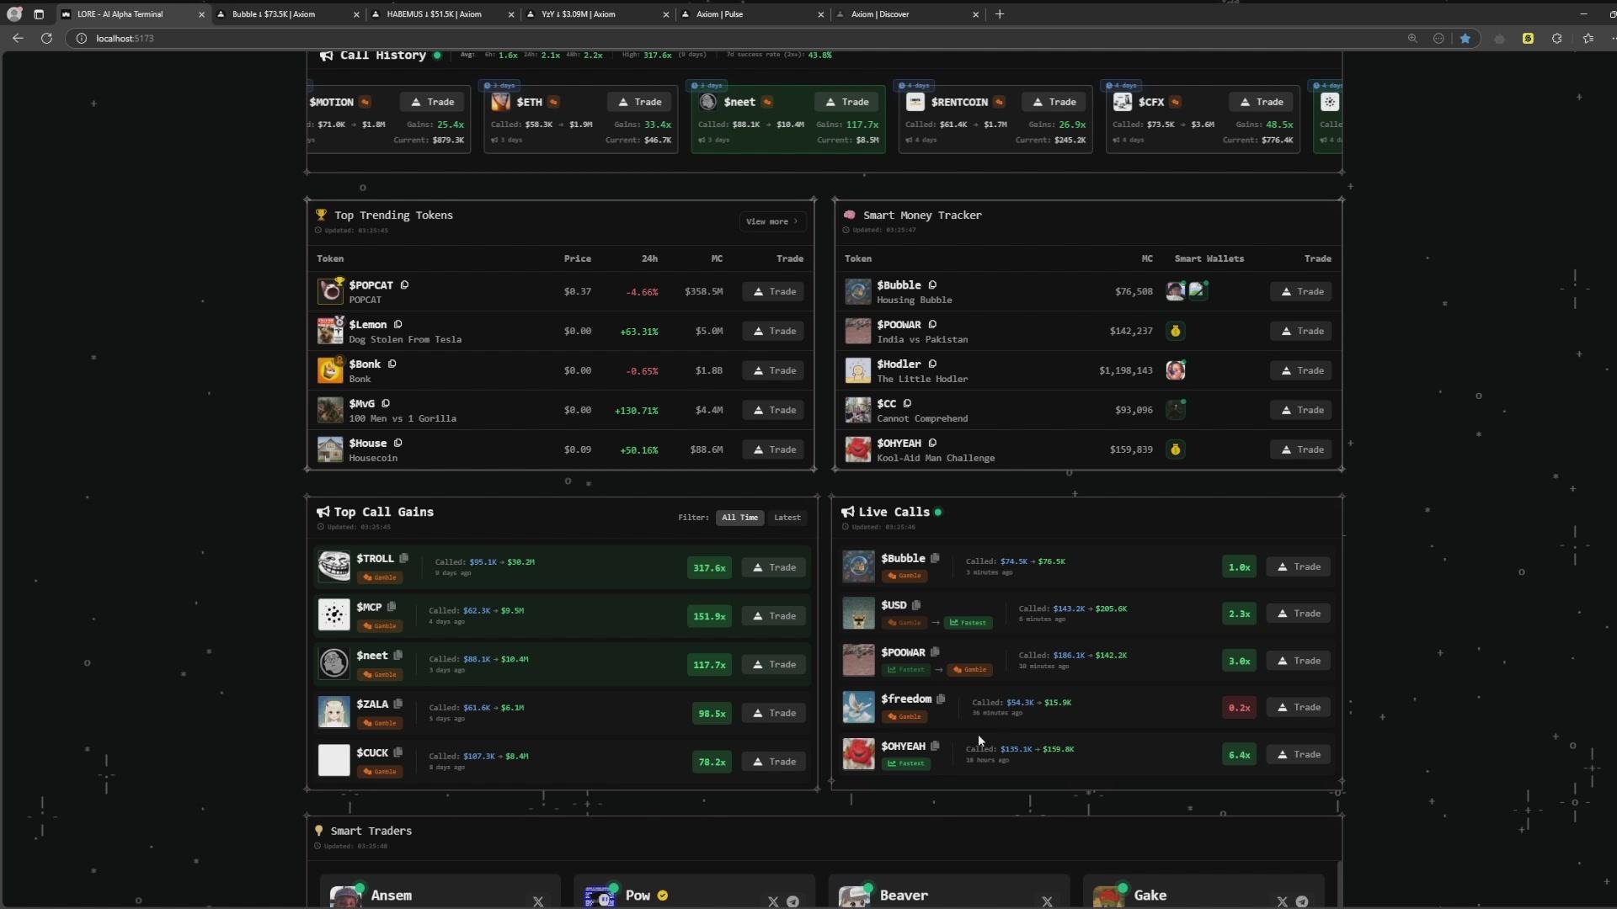Click the $Bubble thumbnail in Live Calls
The image size is (1617, 909).
pos(858,566)
